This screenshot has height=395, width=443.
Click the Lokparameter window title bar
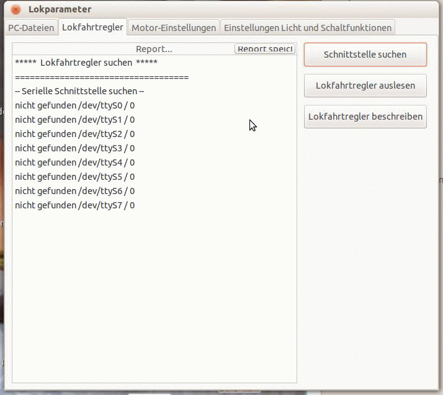click(221, 9)
